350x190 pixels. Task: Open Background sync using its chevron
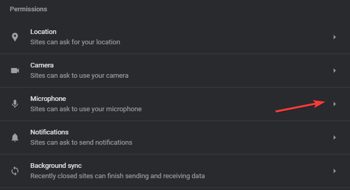pos(335,171)
